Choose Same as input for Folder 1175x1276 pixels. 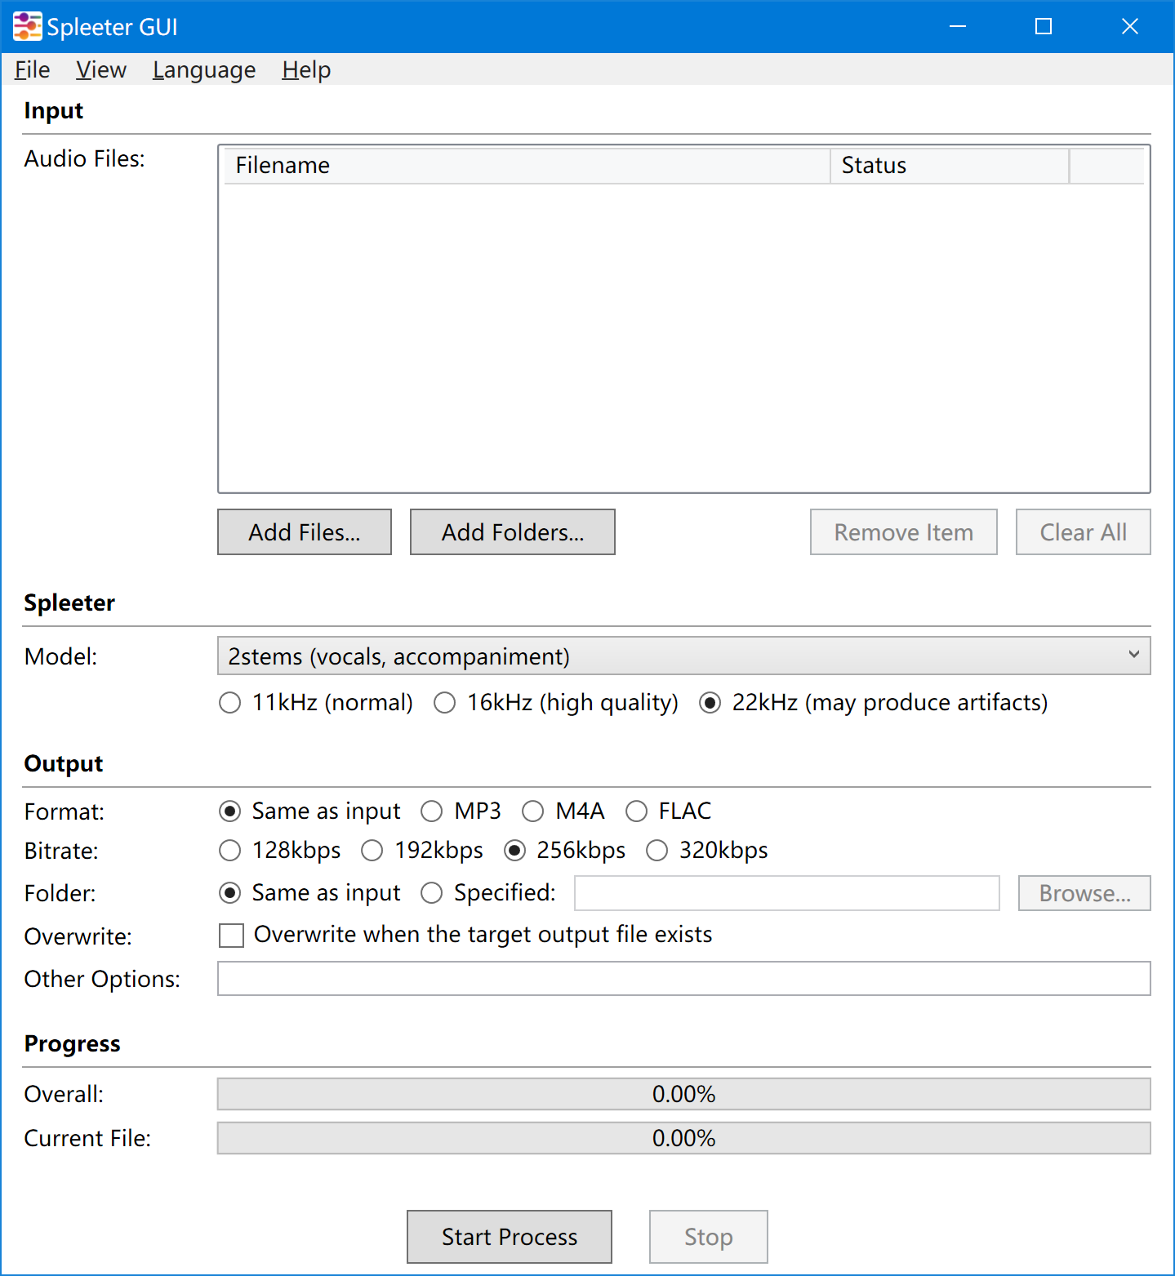(x=310, y=893)
